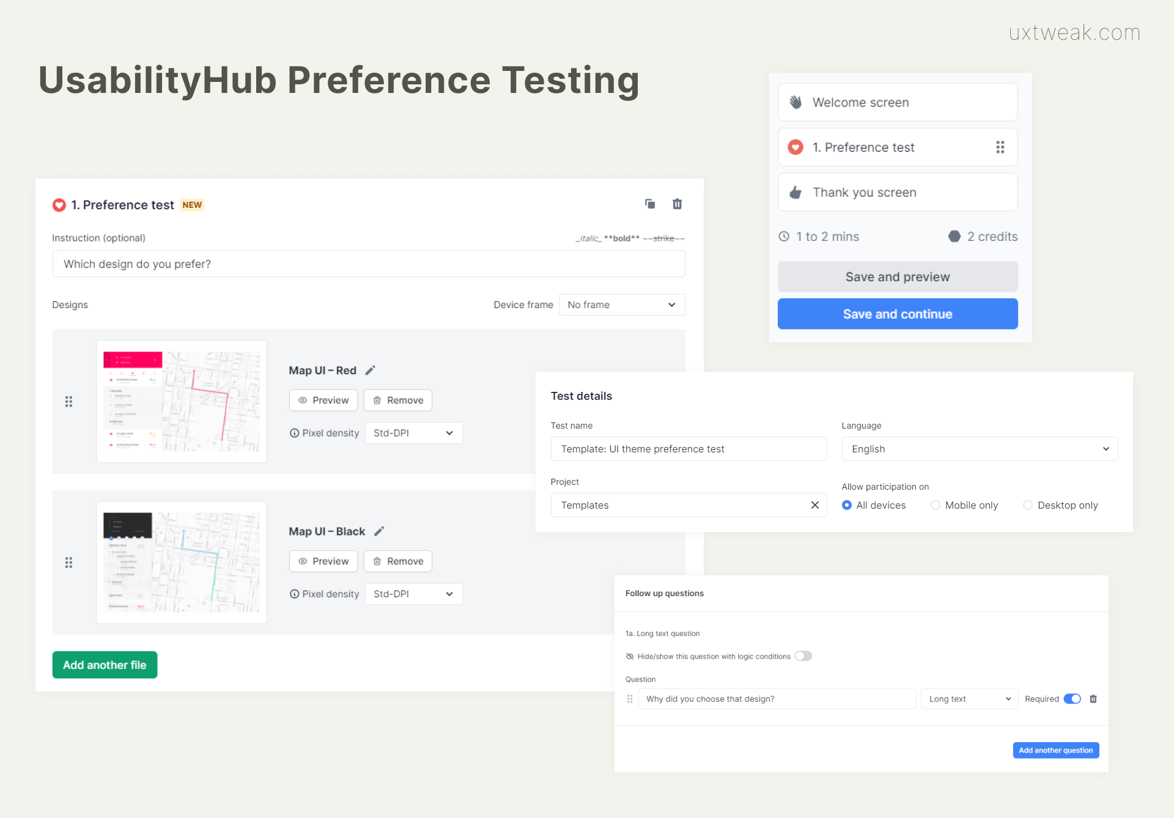Open the Project Templates combo box
The image size is (1174, 818).
(x=689, y=505)
